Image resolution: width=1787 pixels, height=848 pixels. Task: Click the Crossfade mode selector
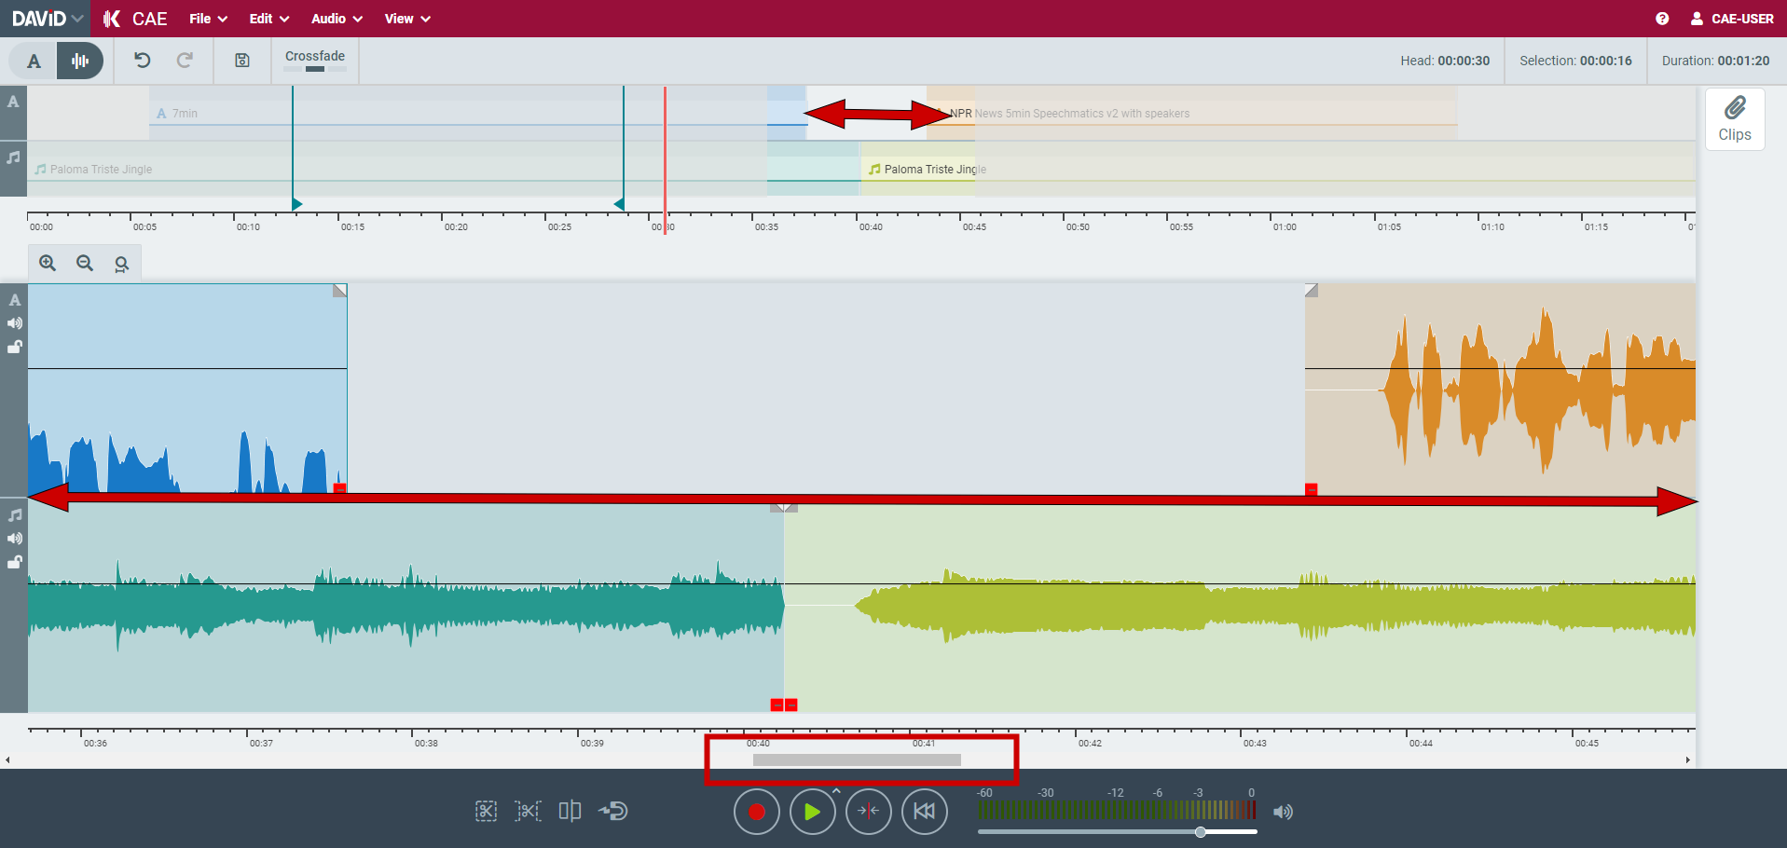315,61
